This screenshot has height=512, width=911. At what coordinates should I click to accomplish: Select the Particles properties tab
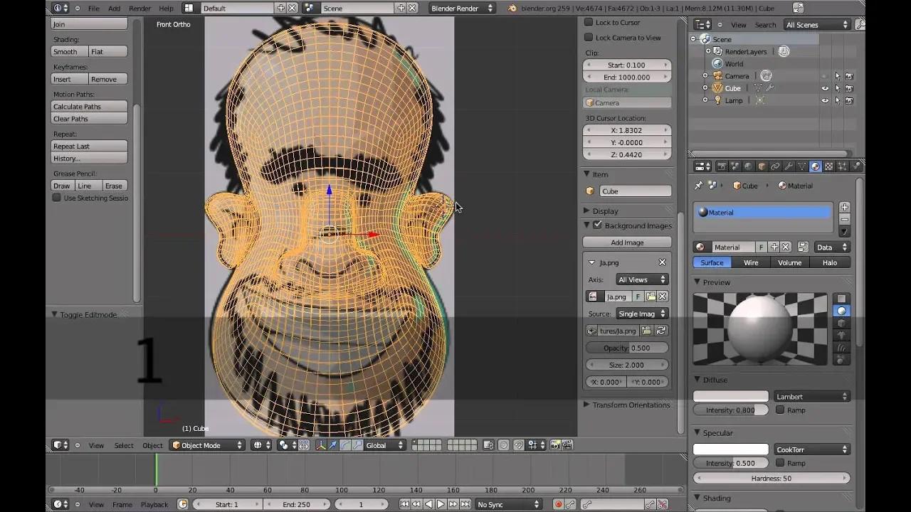click(842, 166)
